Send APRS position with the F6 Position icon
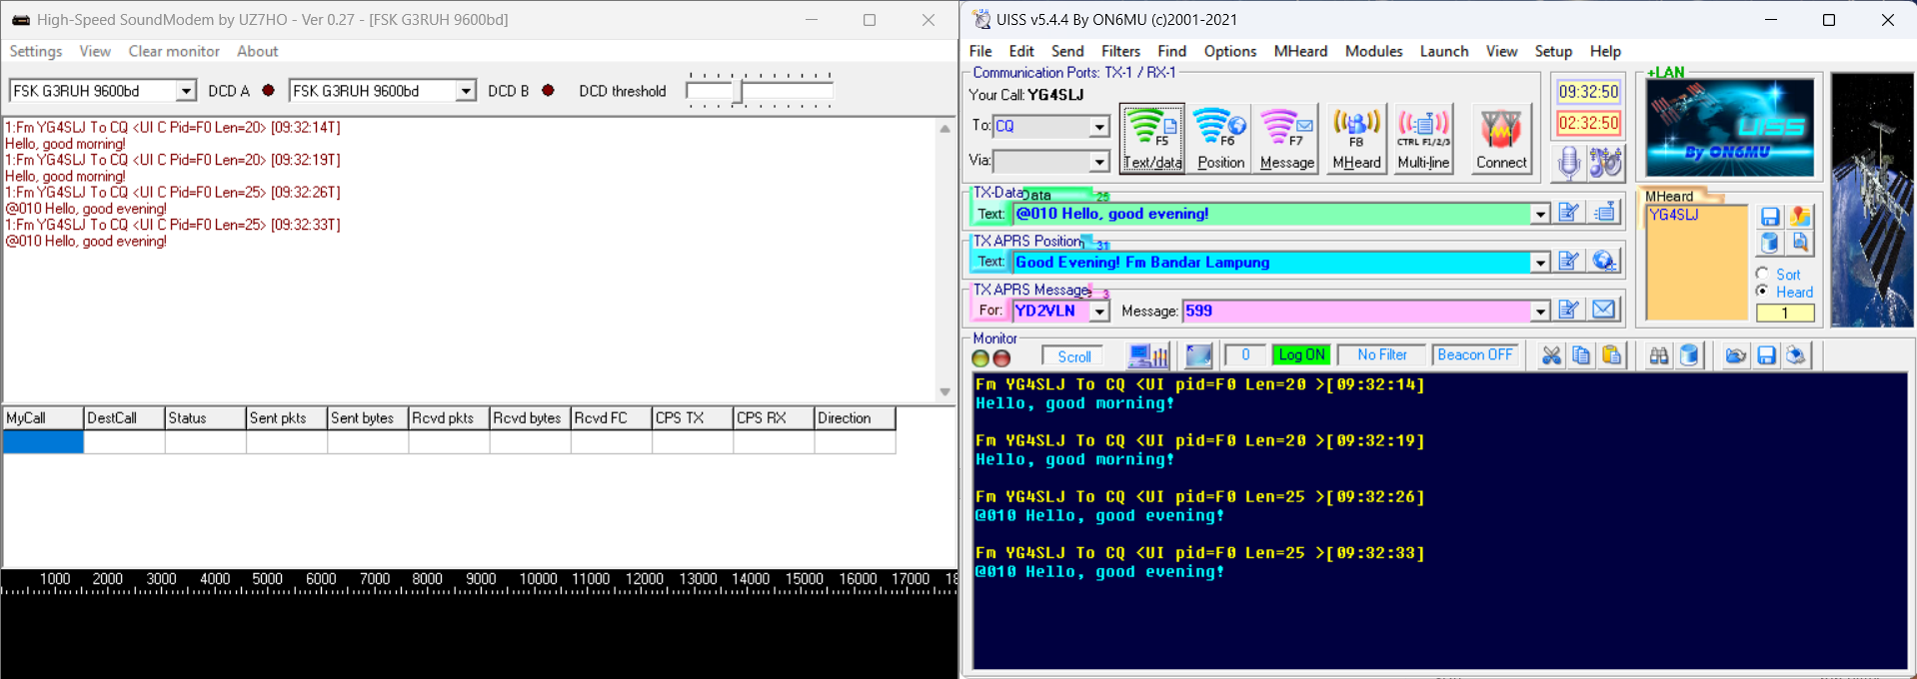The height and width of the screenshot is (679, 1917). [x=1220, y=138]
